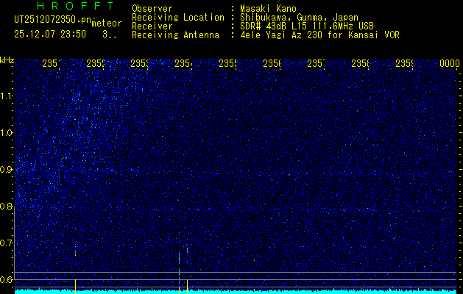Click the 'Receiving Antenna' label

[x=176, y=35]
